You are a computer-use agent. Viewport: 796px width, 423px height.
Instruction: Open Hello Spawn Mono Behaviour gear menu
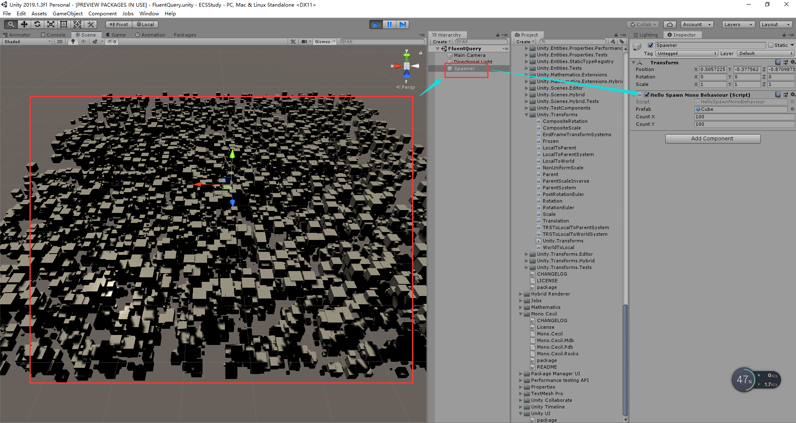(x=793, y=95)
